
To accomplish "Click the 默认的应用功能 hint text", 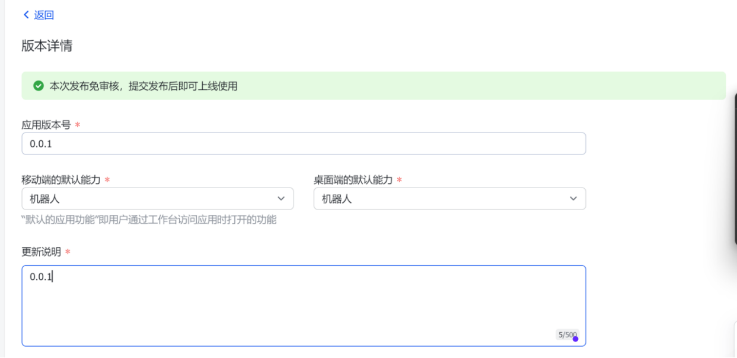I will pyautogui.click(x=149, y=220).
